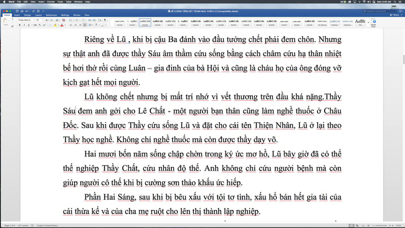Viewport: 405px width, 228px height.
Task: Open the Customize Quick Access Toolbar arrow
Action: point(43,11)
